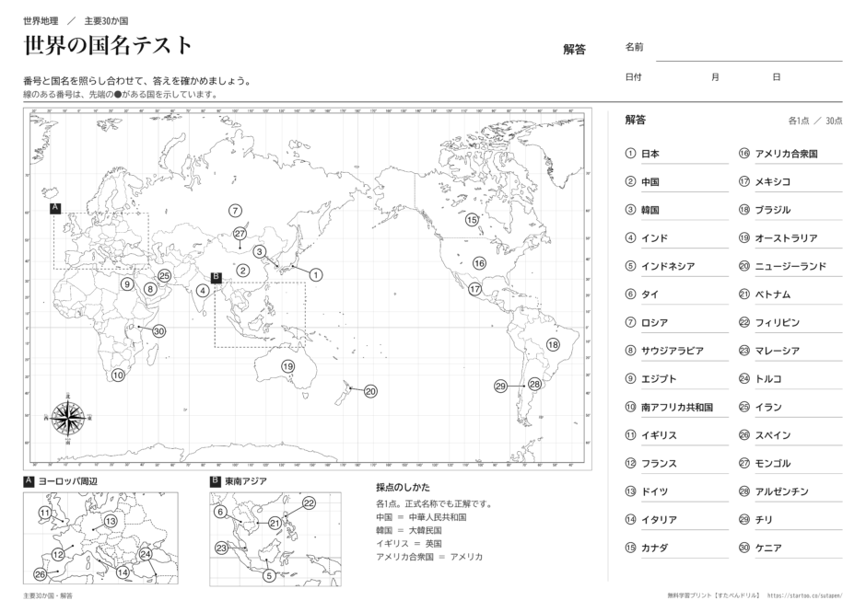The height and width of the screenshot is (612, 866).
Task: Click answer list entry オーストラリア
Action: 787,237
